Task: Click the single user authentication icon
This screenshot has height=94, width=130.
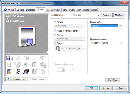Action: tap(18, 72)
